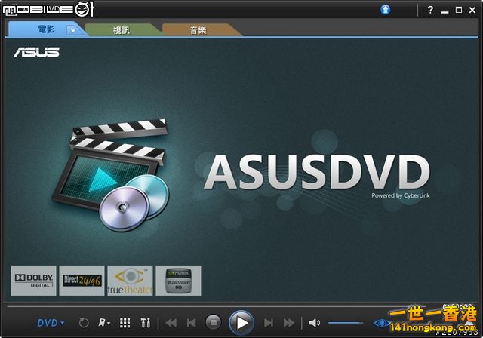The width and height of the screenshot is (483, 338).
Task: Open the grid menu icon
Action: [125, 323]
